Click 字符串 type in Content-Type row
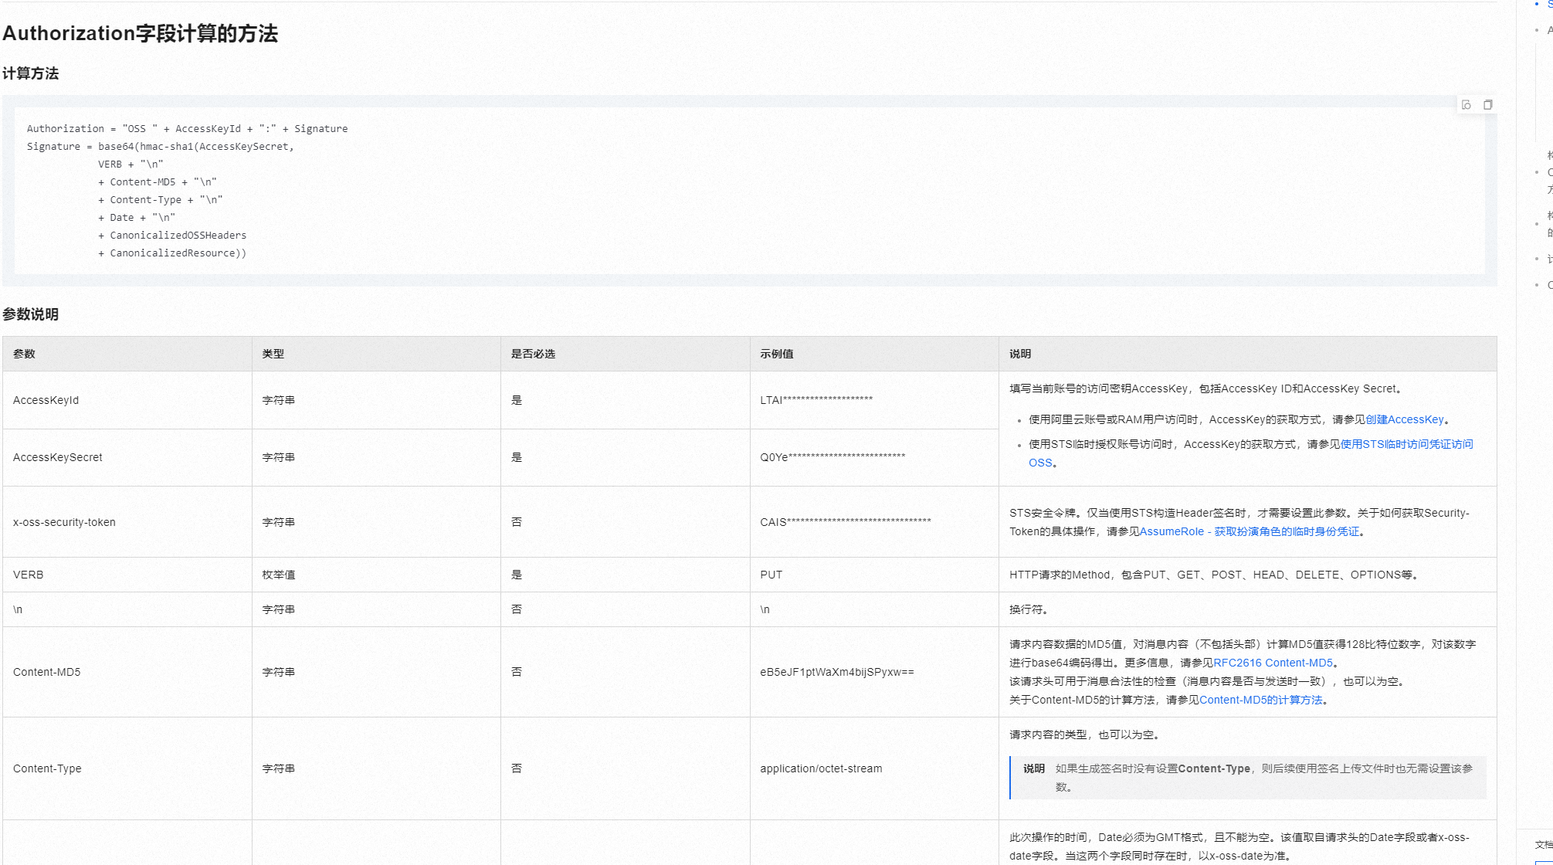 [278, 768]
